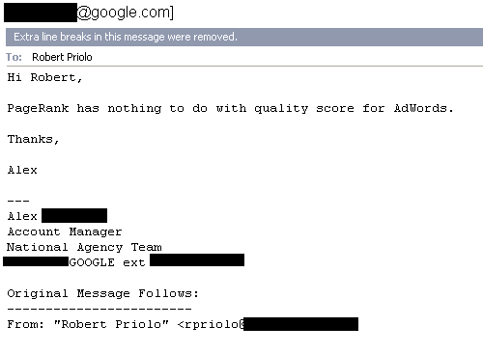Image resolution: width=483 pixels, height=354 pixels.
Task: Click the word PageRank in message body
Action: click(x=38, y=108)
